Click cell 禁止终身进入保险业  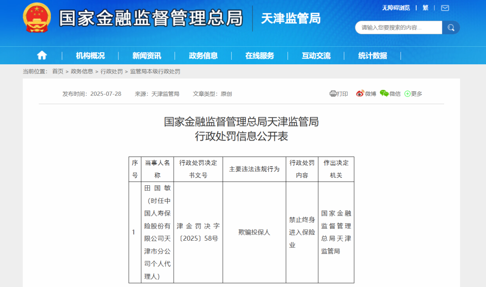coord(302,232)
